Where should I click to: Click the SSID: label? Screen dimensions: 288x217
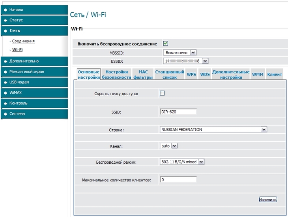[116, 112]
